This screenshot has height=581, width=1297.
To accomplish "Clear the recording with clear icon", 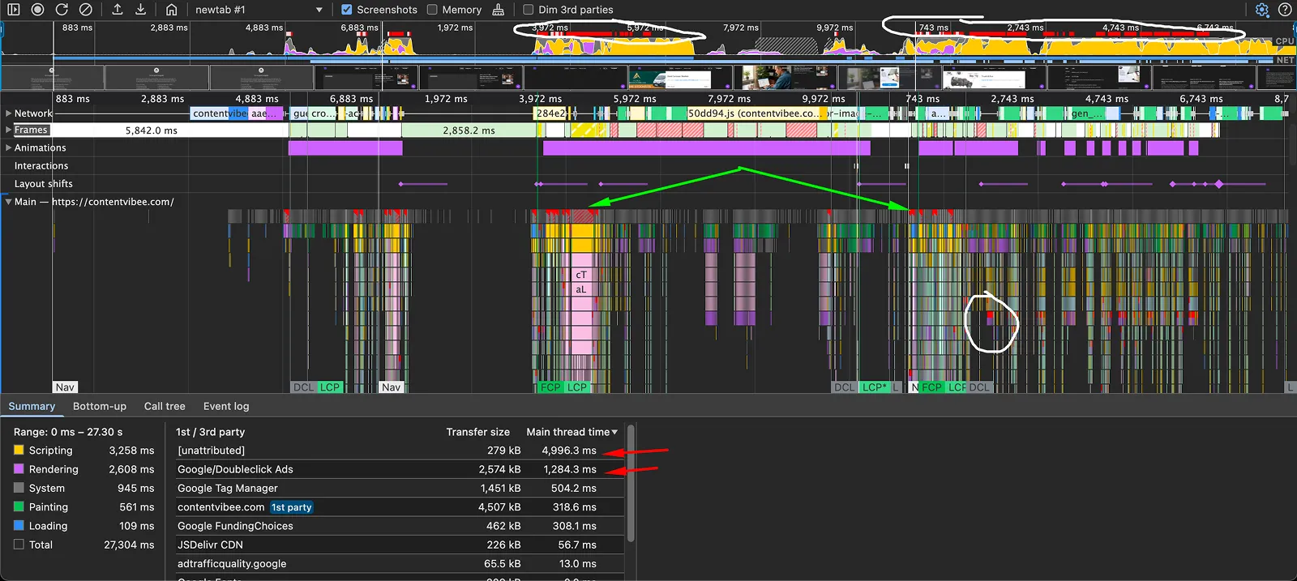I will pyautogui.click(x=85, y=10).
